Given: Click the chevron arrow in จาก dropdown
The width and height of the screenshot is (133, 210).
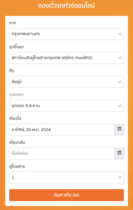Looking at the screenshot, I should pyautogui.click(x=120, y=34).
